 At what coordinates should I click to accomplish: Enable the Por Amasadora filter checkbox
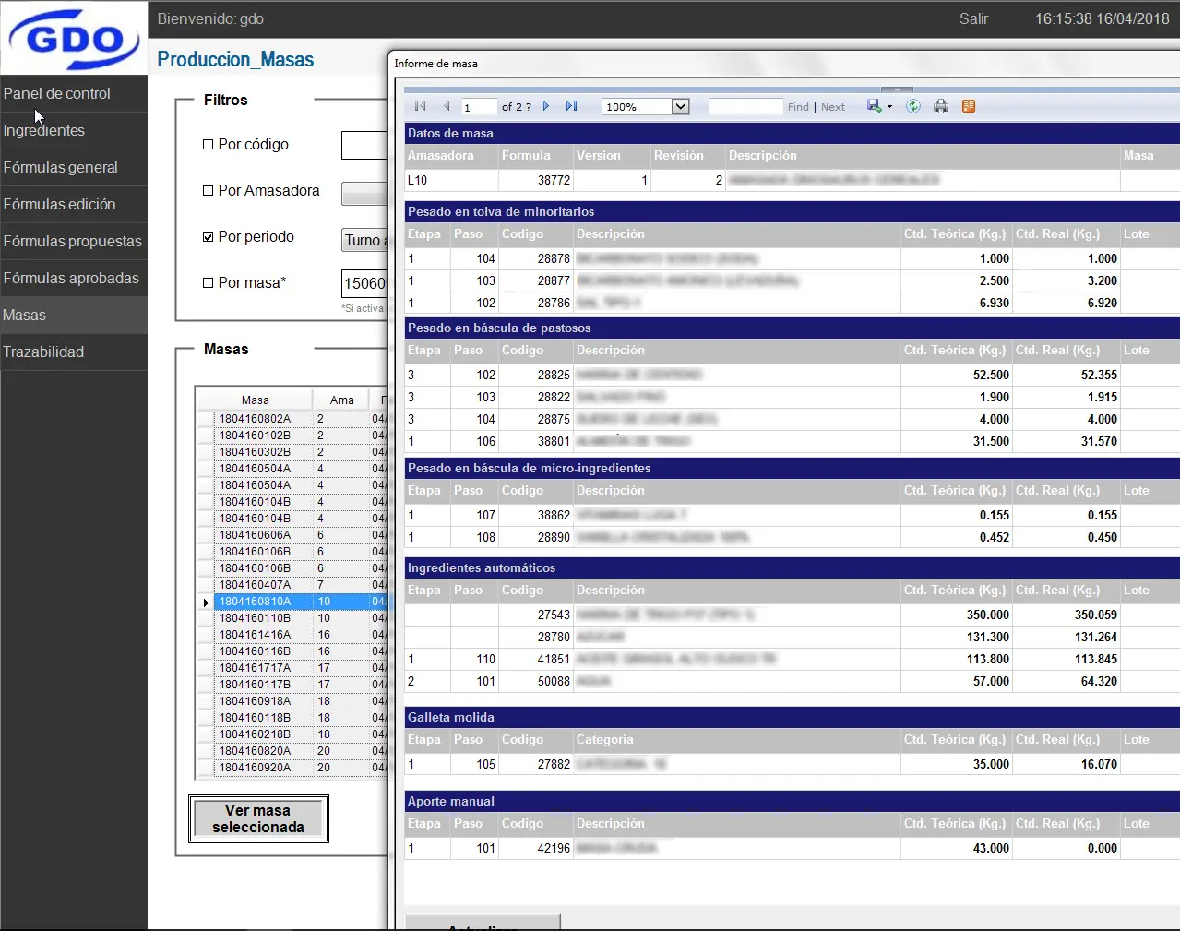click(x=209, y=191)
